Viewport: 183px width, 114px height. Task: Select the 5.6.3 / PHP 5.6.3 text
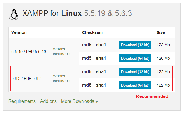point(27,78)
